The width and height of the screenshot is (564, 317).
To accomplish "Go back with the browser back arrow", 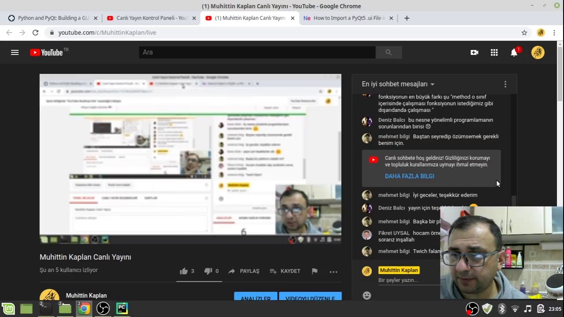I will click(x=9, y=33).
